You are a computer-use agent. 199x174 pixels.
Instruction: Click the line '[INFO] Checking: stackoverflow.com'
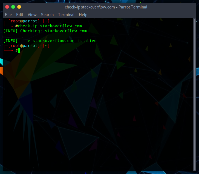coord(45,31)
